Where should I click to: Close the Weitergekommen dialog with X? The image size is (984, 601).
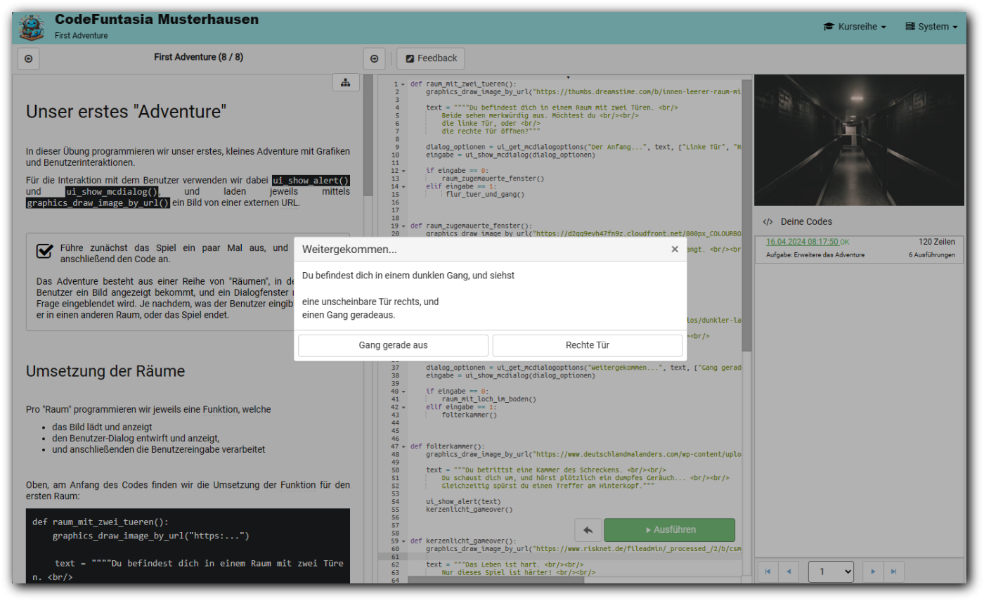[x=675, y=249]
